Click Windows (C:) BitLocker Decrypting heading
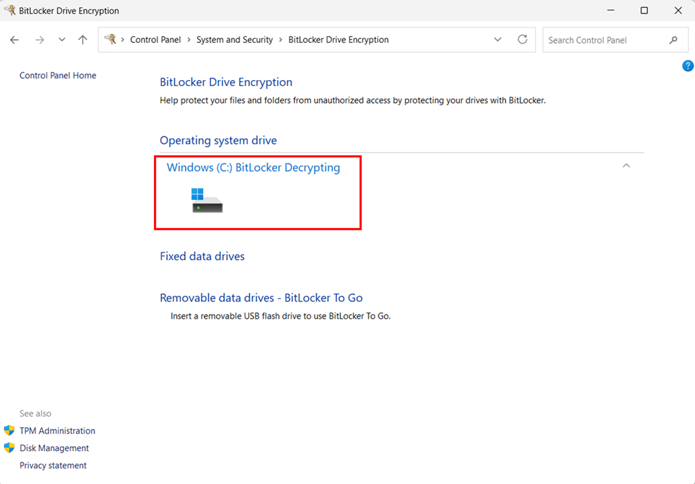This screenshot has width=695, height=484. click(253, 167)
